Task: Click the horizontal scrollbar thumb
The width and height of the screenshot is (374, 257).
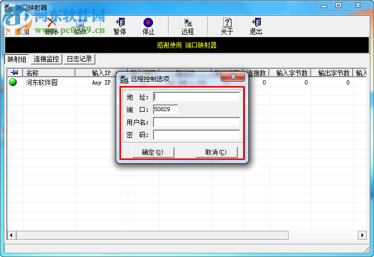Action: 152,235
